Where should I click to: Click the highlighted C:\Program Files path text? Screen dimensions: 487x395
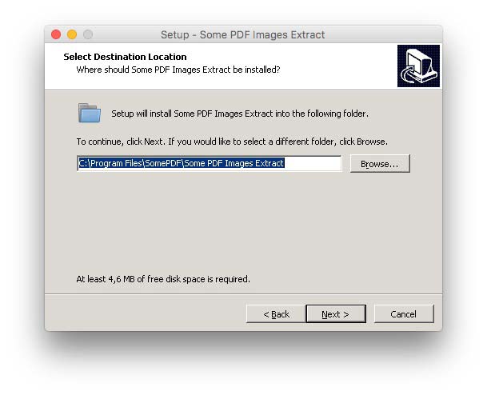click(182, 163)
